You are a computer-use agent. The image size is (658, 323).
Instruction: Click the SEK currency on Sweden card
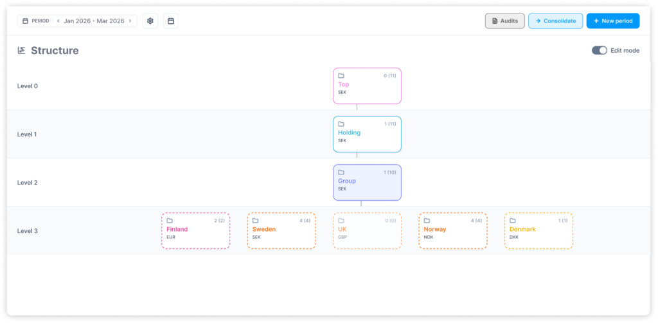pyautogui.click(x=256, y=237)
